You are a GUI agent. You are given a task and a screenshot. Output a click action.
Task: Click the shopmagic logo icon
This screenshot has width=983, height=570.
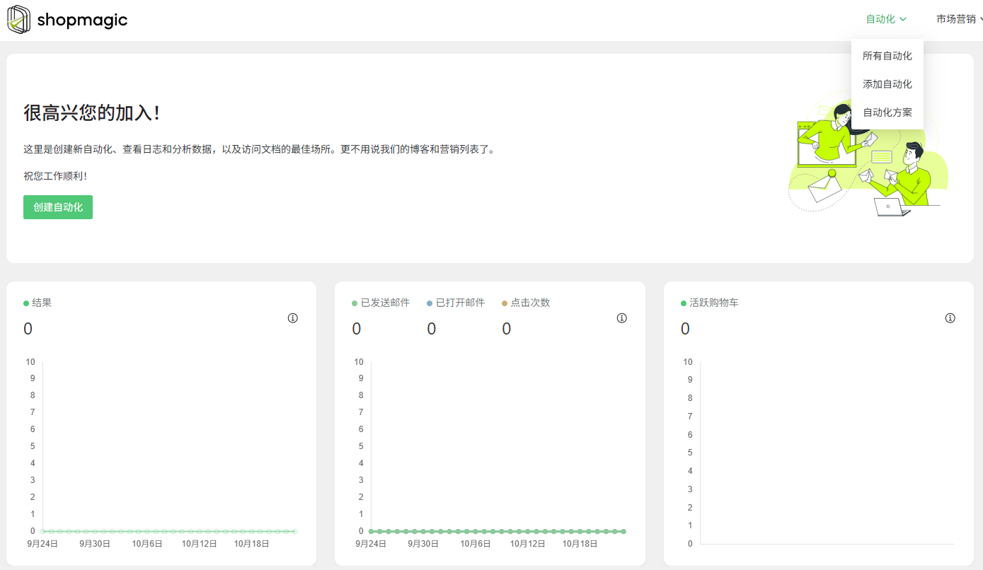[x=18, y=19]
